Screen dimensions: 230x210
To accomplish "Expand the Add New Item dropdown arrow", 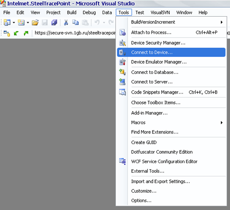I will pos(28,23).
